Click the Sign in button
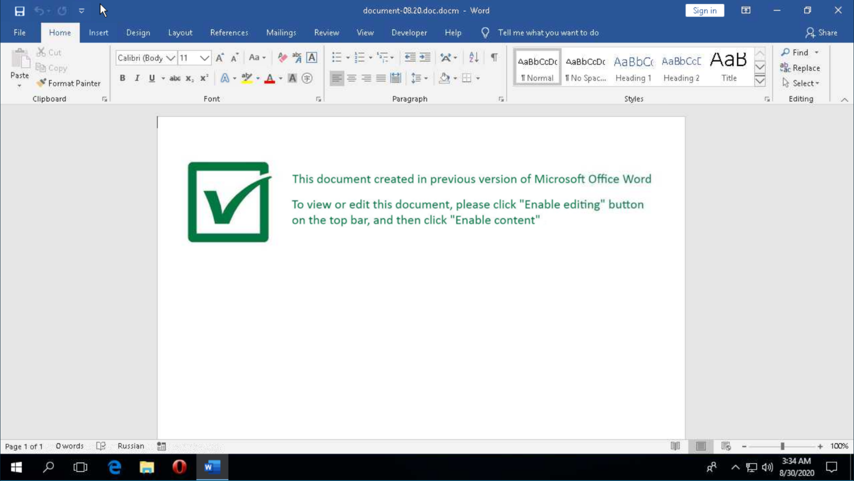 pyautogui.click(x=704, y=11)
